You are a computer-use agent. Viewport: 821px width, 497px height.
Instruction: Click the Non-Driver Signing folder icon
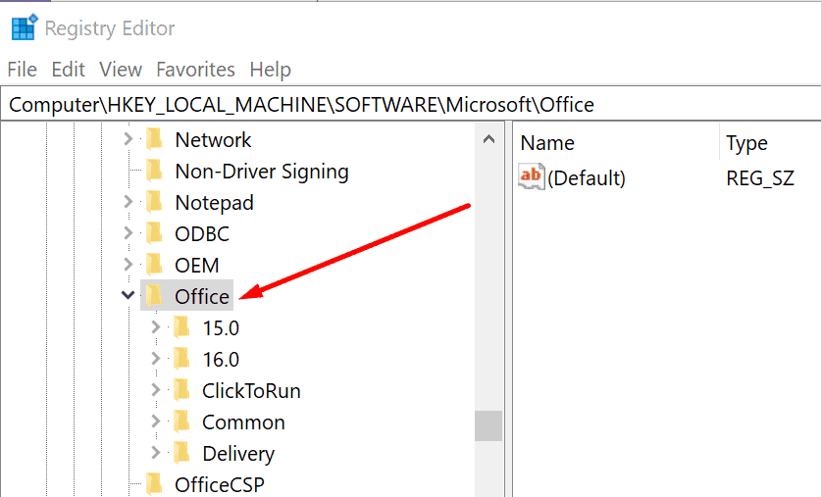[x=154, y=171]
